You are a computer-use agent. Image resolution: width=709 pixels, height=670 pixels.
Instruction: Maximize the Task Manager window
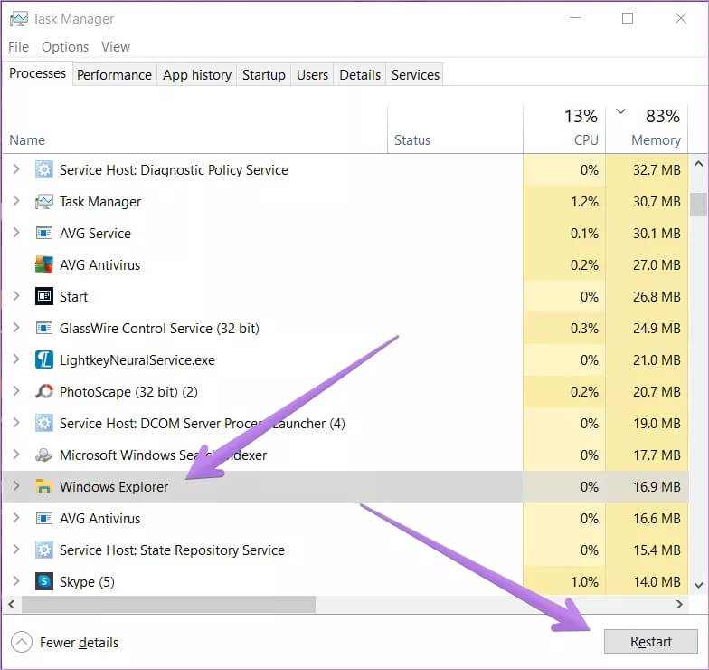tap(628, 18)
